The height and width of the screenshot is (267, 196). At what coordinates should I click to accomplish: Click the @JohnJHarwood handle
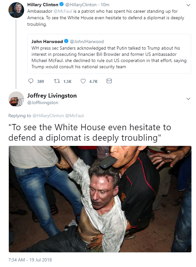(87, 41)
